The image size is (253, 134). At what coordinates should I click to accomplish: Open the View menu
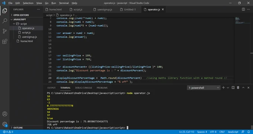(x=39, y=3)
